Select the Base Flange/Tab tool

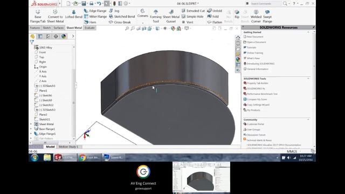click(x=38, y=16)
